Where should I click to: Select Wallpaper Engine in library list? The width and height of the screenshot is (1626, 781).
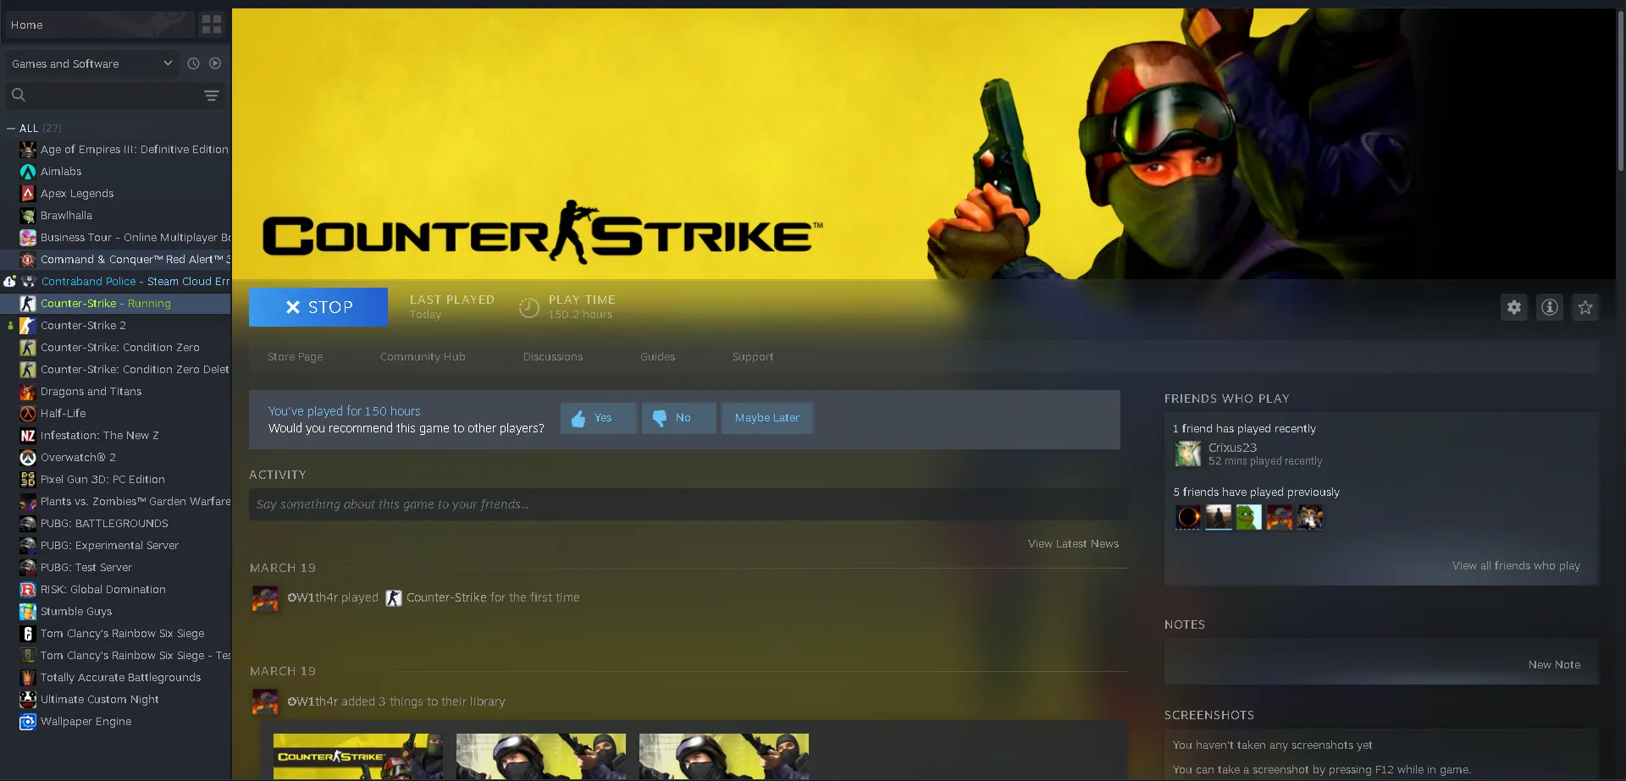86,722
